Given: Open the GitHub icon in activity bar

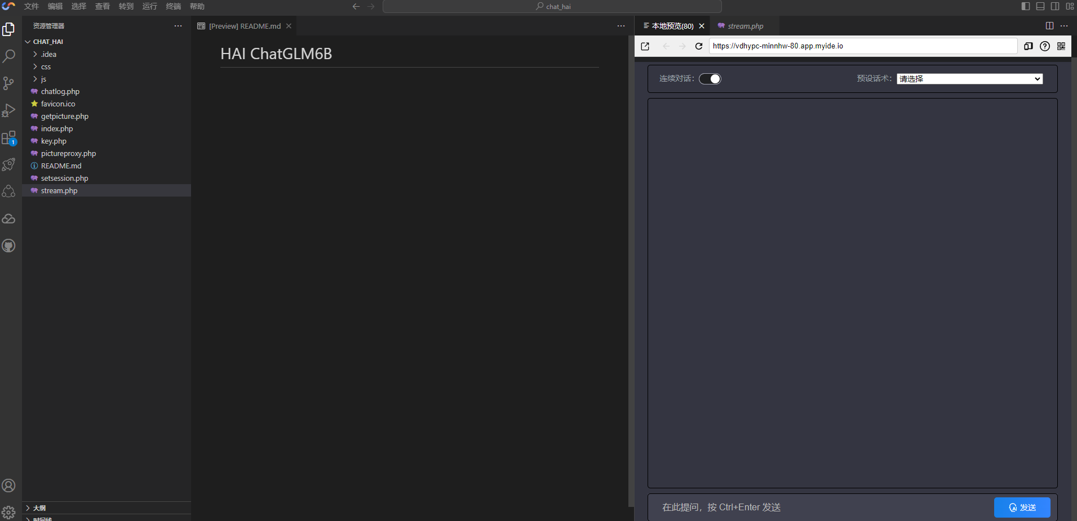Looking at the screenshot, I should 8,246.
